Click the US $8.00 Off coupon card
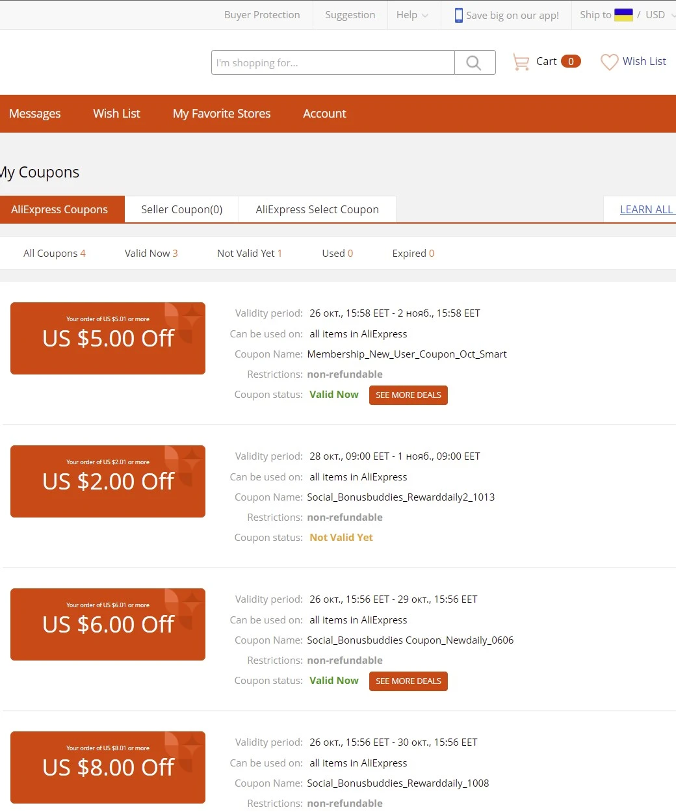Screen dimensions: 676x812 click(108, 767)
